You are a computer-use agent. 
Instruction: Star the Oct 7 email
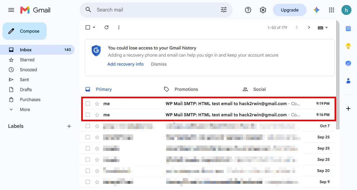pyautogui.click(x=97, y=126)
